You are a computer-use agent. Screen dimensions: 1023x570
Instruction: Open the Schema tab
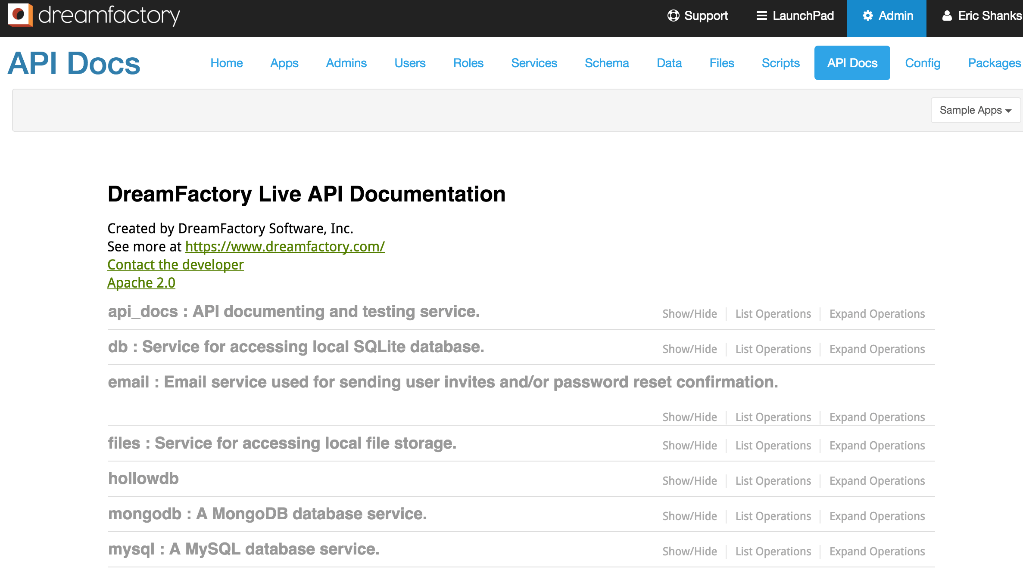click(607, 63)
